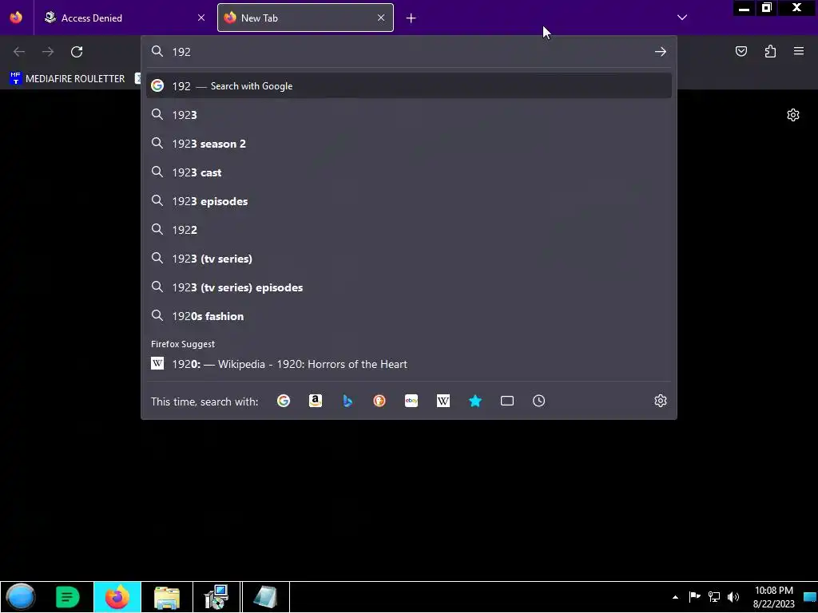Select the New Tab tab
This screenshot has height=613, width=818.
pos(305,18)
